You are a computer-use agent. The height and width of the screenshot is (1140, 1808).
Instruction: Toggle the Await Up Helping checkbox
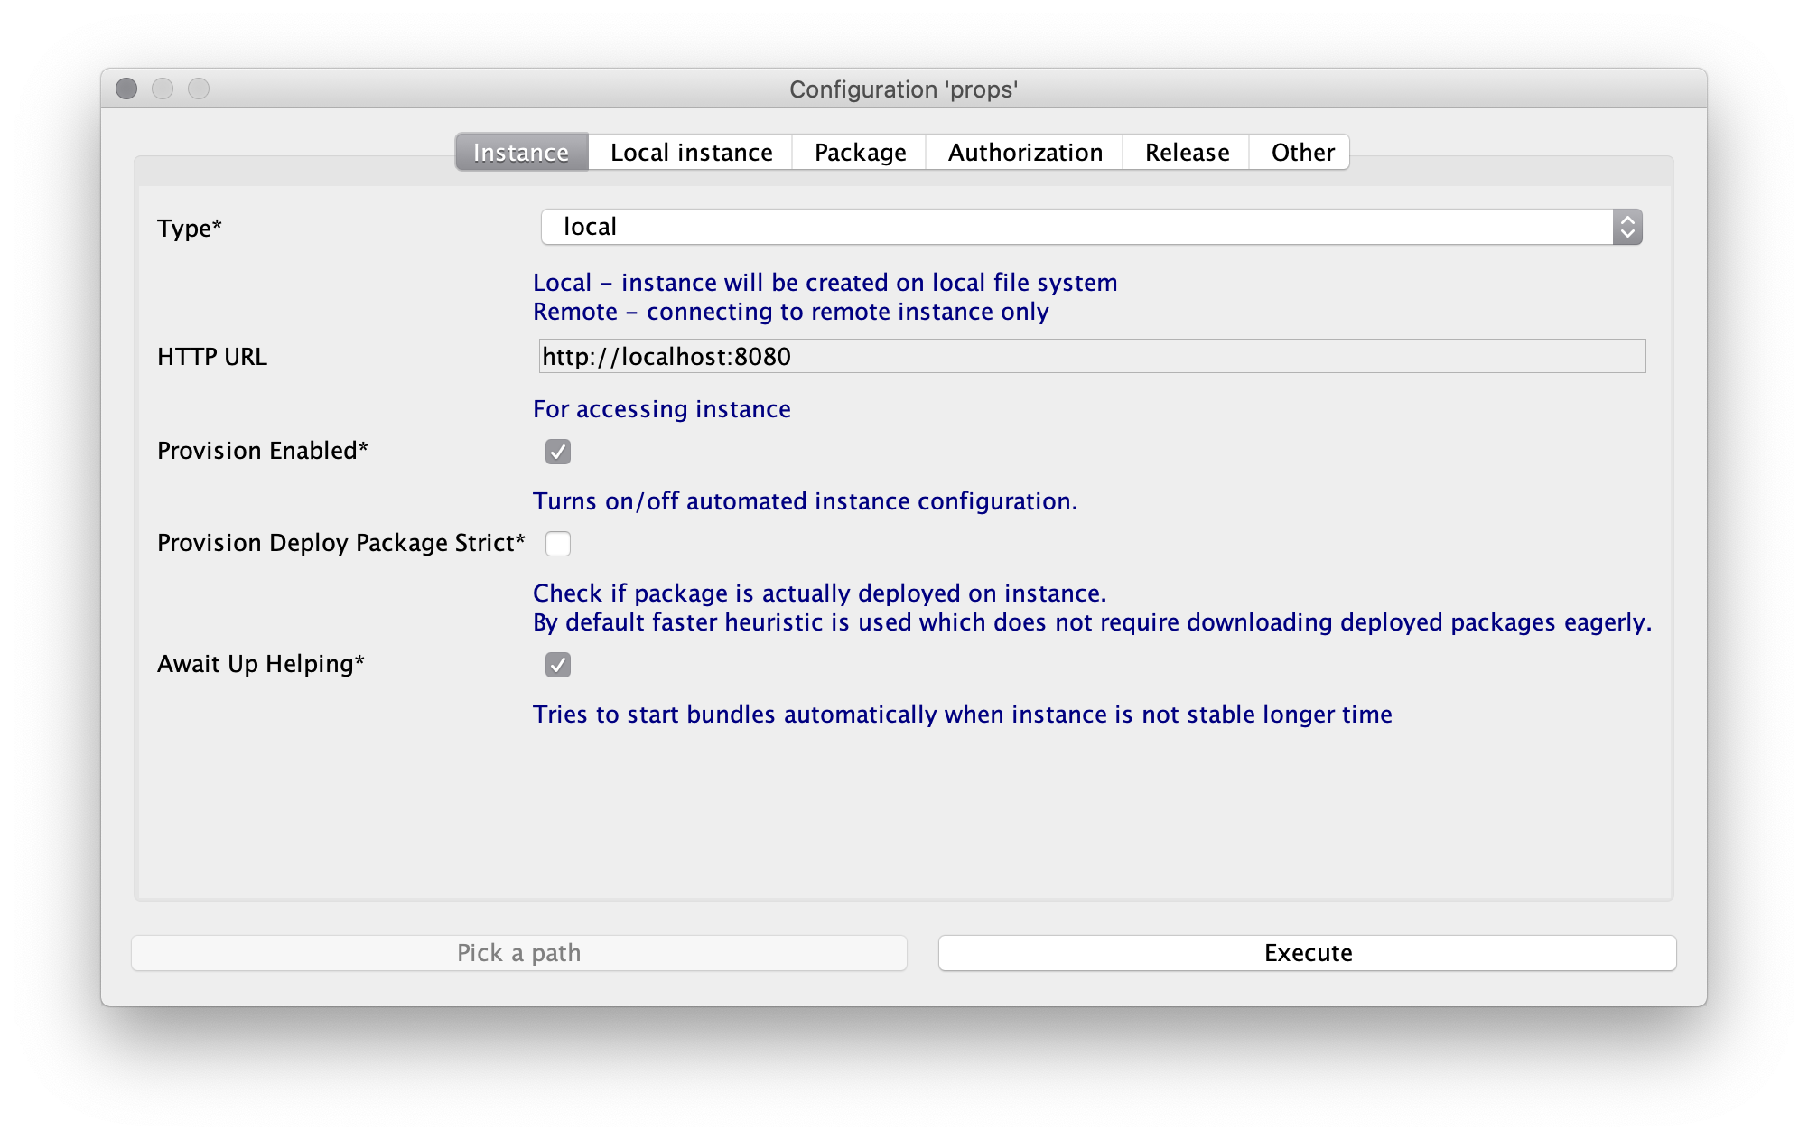[x=558, y=663]
